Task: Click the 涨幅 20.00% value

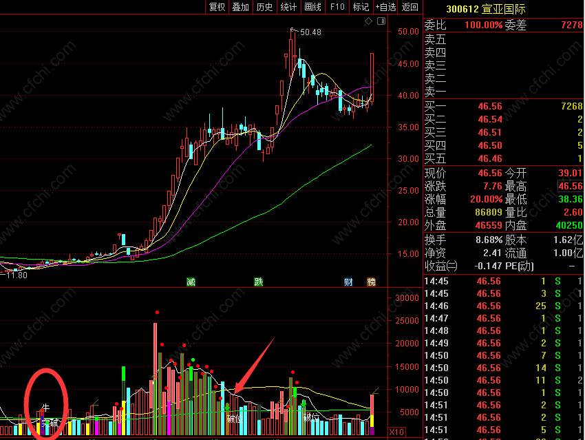Action: click(x=487, y=199)
